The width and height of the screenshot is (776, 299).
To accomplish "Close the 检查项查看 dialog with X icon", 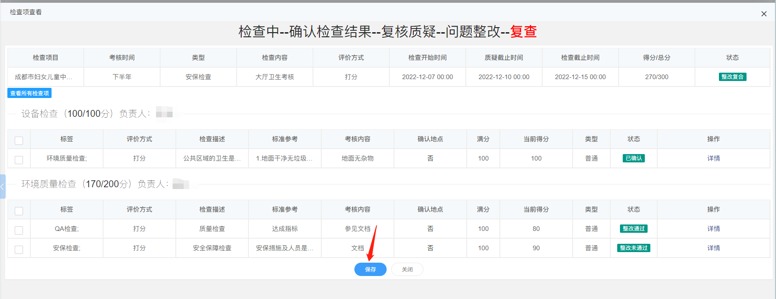I will point(764,14).
